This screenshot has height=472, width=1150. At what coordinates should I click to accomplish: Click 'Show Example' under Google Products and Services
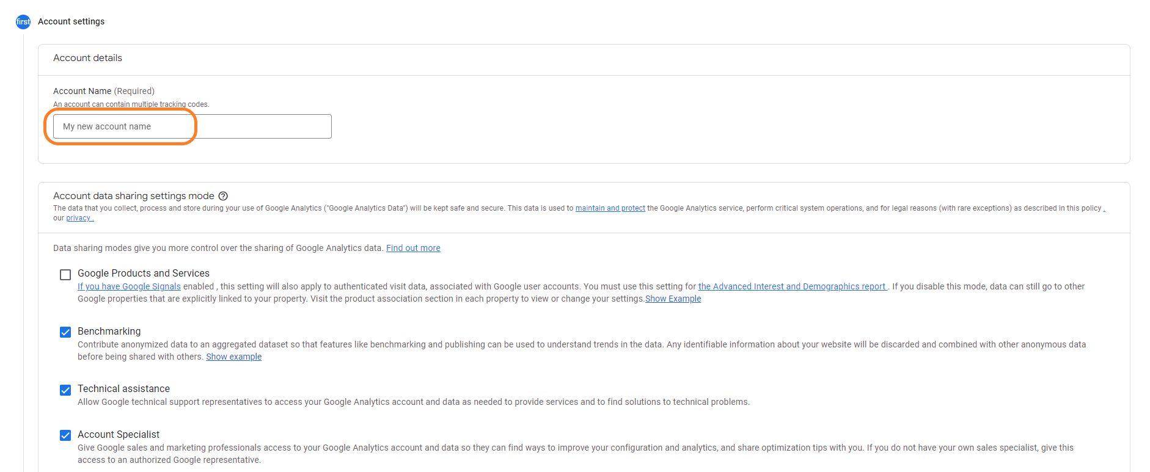point(673,299)
